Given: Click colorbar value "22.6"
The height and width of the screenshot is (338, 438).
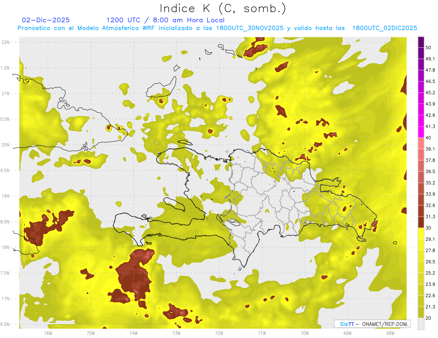Looking at the screenshot, I should [430, 295].
